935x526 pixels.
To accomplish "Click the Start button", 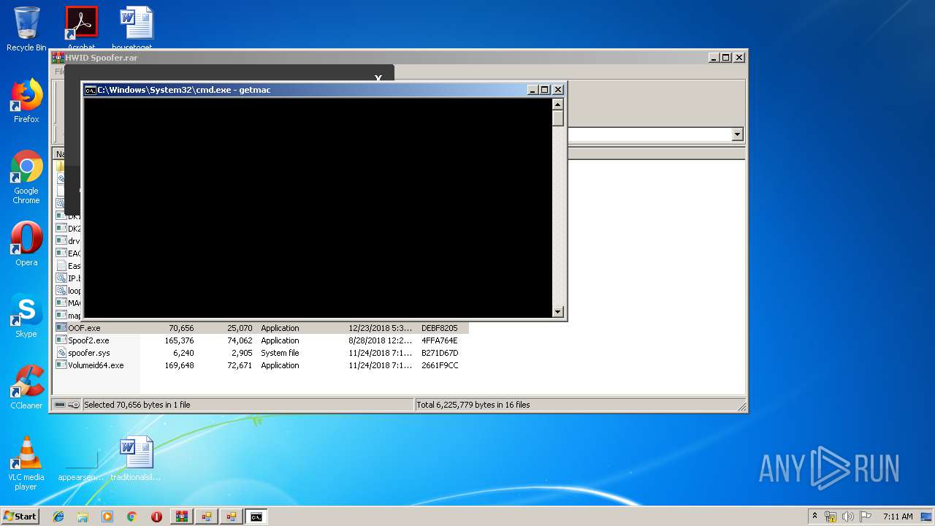I will pos(20,516).
